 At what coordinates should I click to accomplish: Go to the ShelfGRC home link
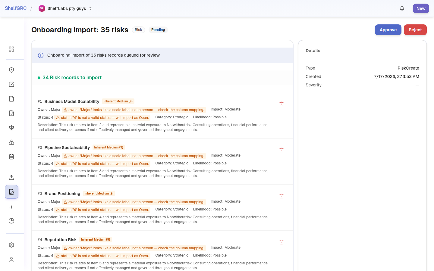pyautogui.click(x=16, y=8)
